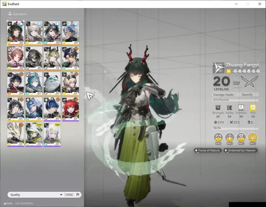The height and width of the screenshot is (207, 266).
Task: Select the masked dark-haired operator card
Action: [34, 58]
